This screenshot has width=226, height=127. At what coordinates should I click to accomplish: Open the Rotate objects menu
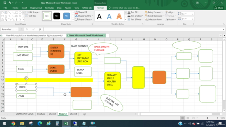coord(171,19)
